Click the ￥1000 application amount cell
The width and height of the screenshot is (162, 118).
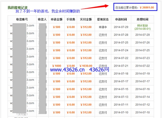(56, 66)
